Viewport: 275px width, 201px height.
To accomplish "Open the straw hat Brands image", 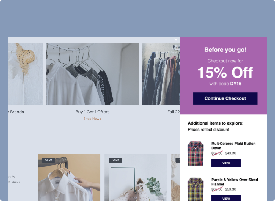I will pos(25,74).
